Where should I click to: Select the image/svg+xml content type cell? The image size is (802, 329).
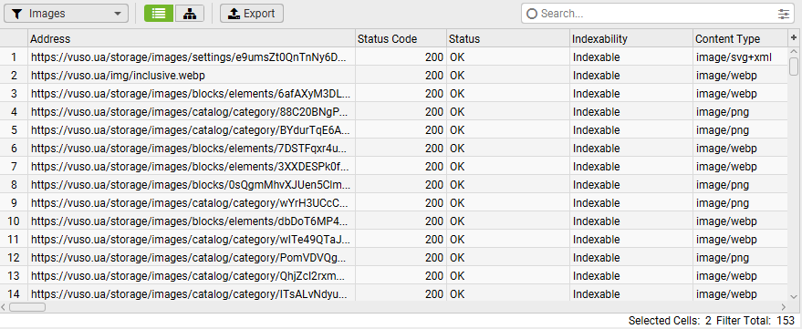click(x=740, y=57)
